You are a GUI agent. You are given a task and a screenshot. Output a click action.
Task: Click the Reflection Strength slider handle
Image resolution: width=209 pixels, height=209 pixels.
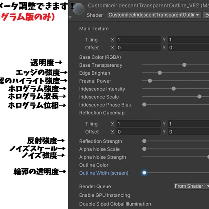coord(144,141)
